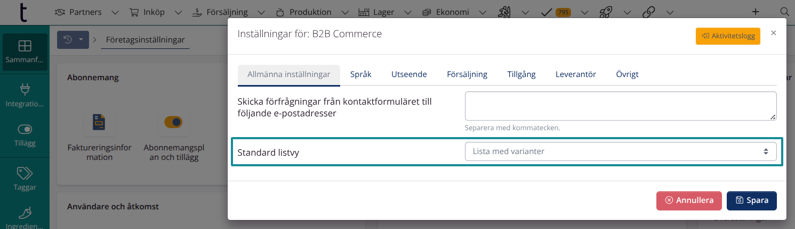Switch to the Övrigt tab
Image resolution: width=795 pixels, height=229 pixels.
point(627,74)
